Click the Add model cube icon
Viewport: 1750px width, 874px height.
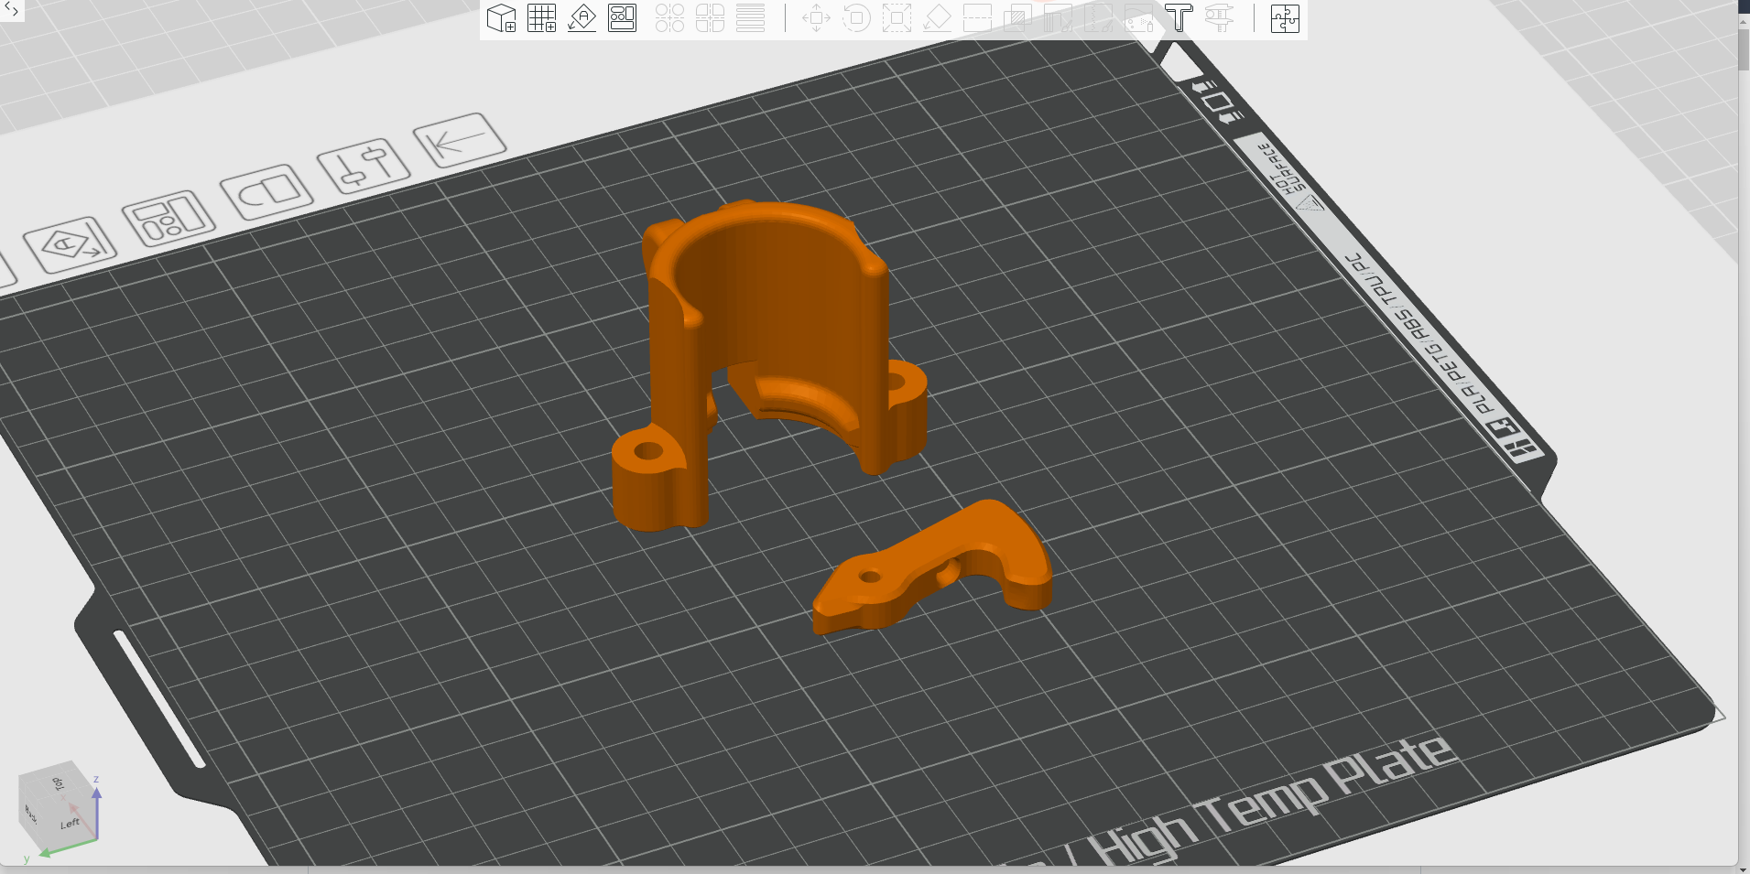pos(501,18)
